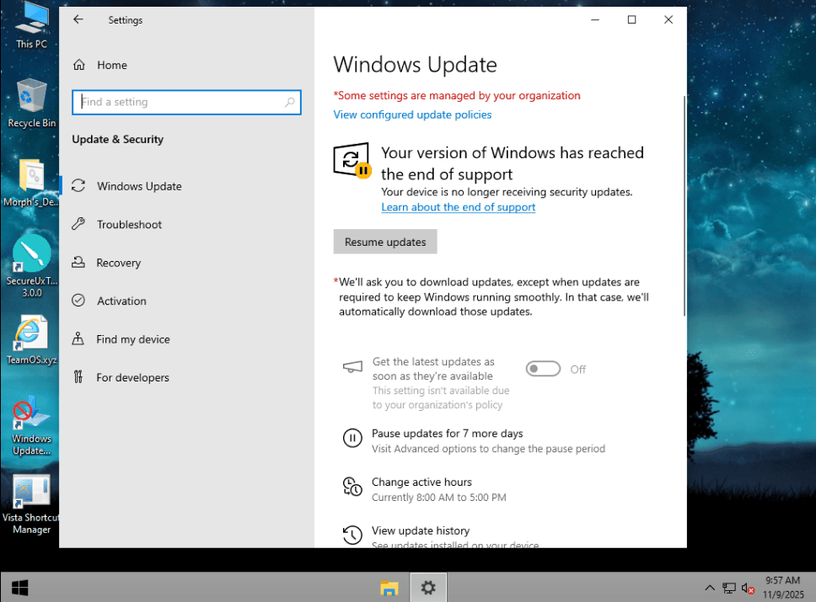Image resolution: width=816 pixels, height=602 pixels.
Task: Select Vista Shortcut Manager desktop icon
Action: 31,504
